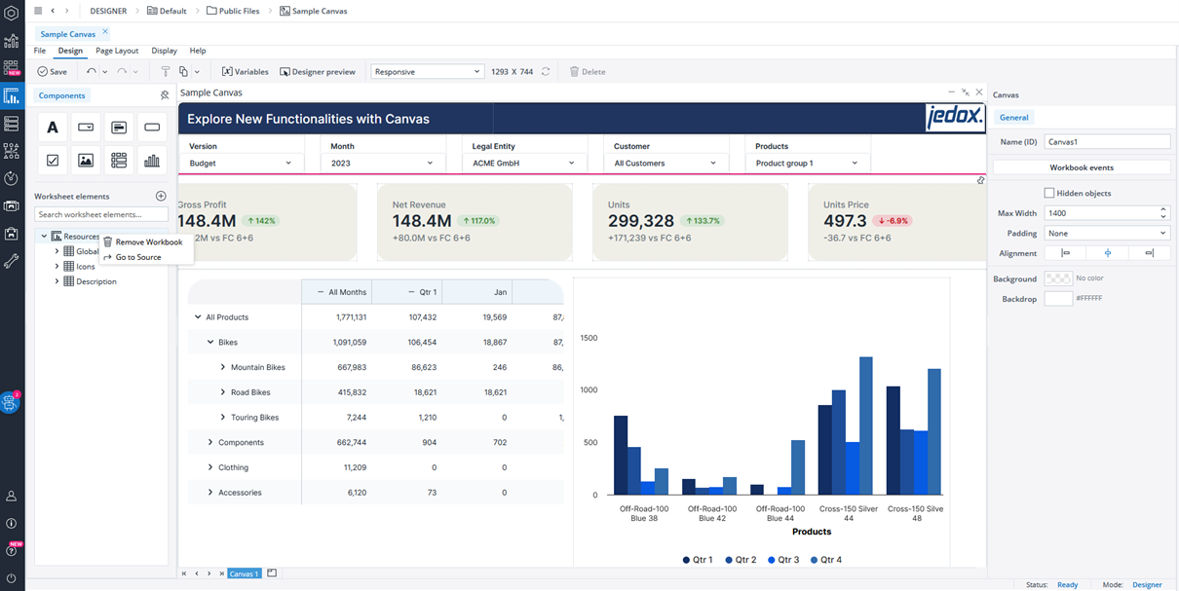Click the Search worksheet elements field
Viewport: 1179px width, 591px height.
(x=101, y=214)
